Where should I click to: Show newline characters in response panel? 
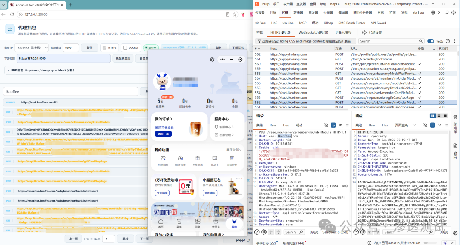click(x=440, y=125)
